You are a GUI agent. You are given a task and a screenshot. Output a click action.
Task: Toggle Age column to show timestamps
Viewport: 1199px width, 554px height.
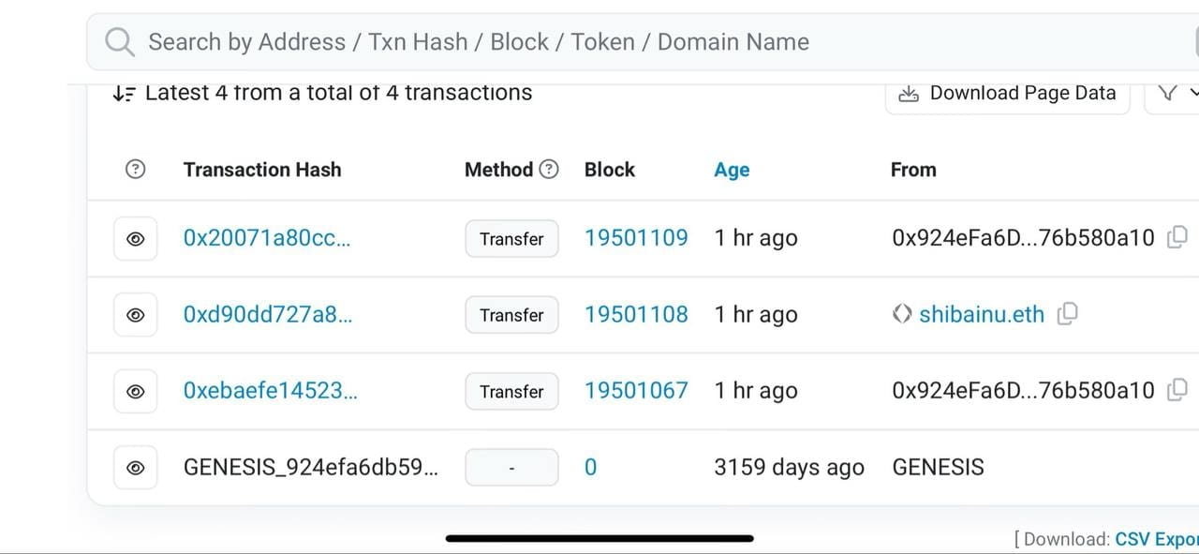pyautogui.click(x=732, y=170)
